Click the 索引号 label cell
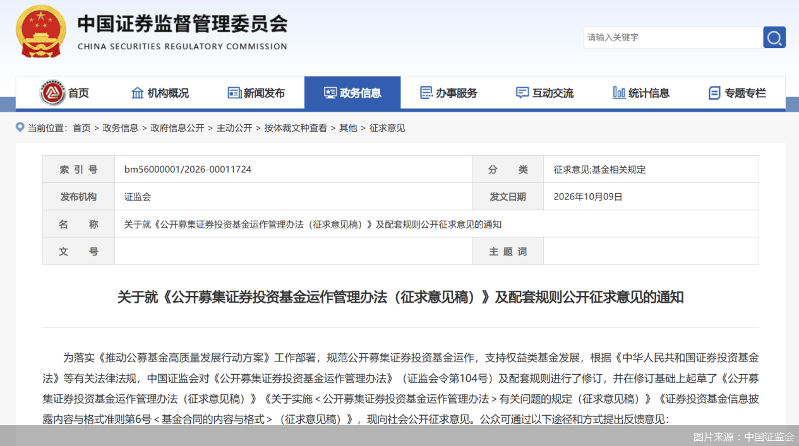Screen dimensions: 799x446 click(78, 170)
